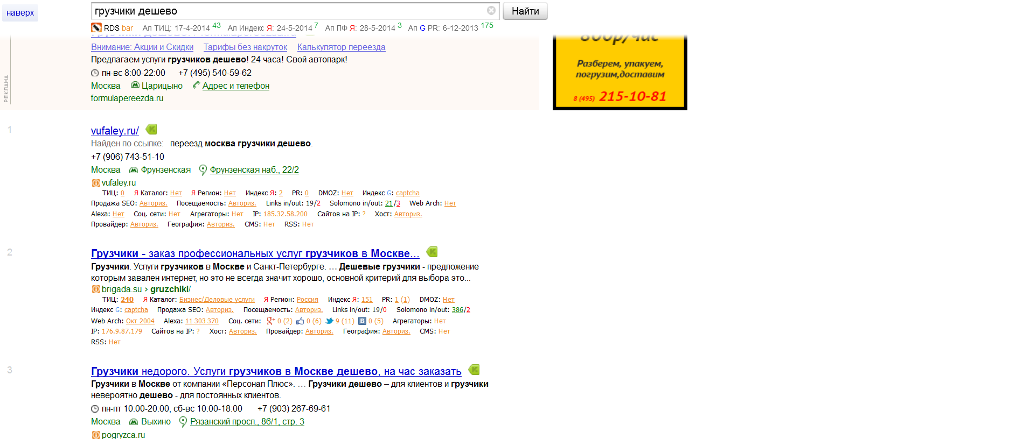Viewport: 1023px width, 439px height.
Task: Click the green icon after 'на час заказать' title
Action: point(474,370)
